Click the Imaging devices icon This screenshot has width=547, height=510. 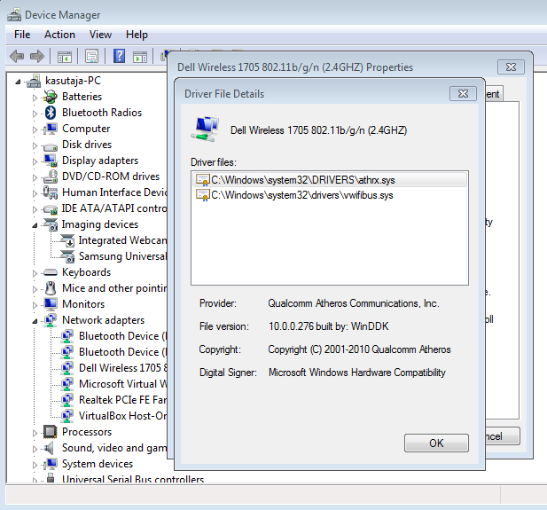[x=51, y=224]
